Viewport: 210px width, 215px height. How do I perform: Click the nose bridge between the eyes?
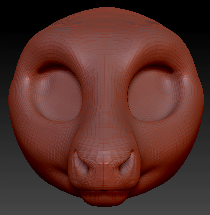pyautogui.click(x=105, y=92)
